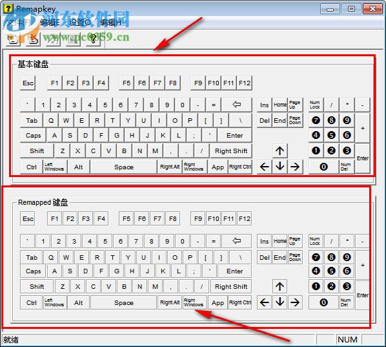Image resolution: width=386 pixels, height=347 pixels.
Task: Click the left arrow key in Remapped 键盘
Action: pyautogui.click(x=265, y=302)
